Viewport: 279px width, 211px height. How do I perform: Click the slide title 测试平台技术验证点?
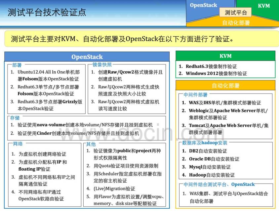click(47, 12)
